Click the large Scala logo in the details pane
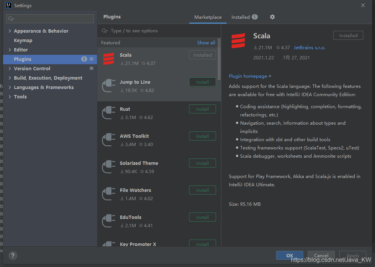Image resolution: width=375 pixels, height=267 pixels. (x=238, y=41)
